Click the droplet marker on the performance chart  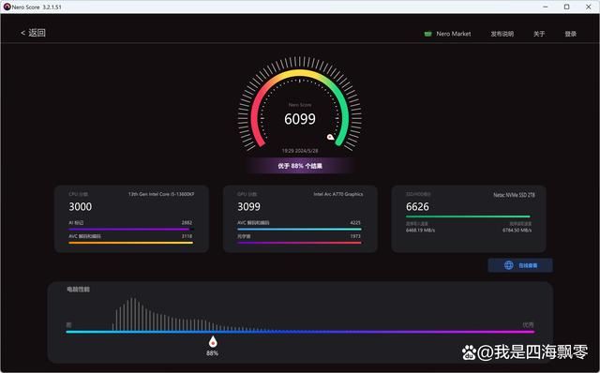[213, 342]
